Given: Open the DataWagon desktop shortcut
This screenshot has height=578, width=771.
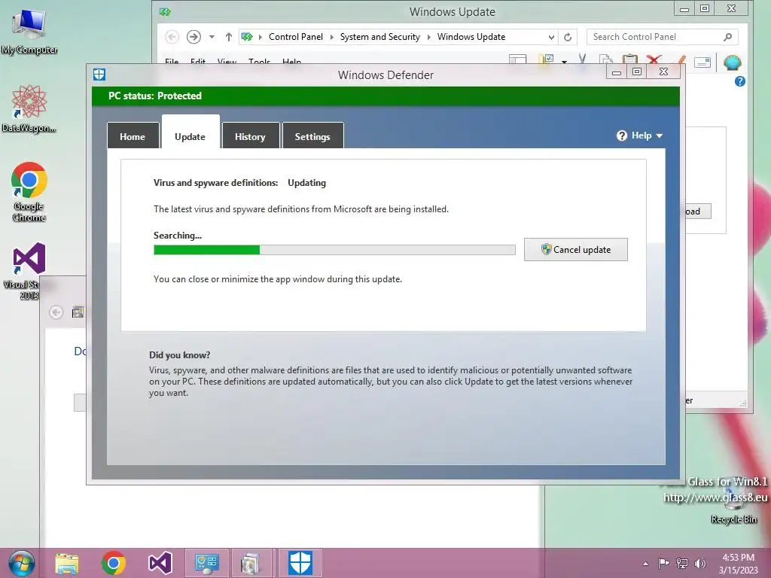Looking at the screenshot, I should (x=29, y=108).
